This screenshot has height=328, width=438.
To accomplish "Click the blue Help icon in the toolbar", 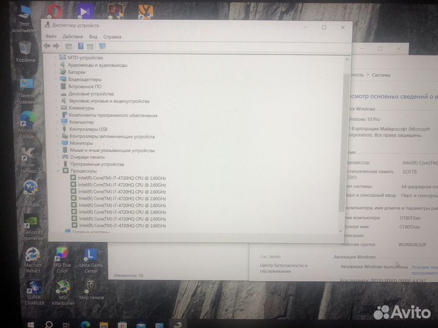I will coord(80,46).
